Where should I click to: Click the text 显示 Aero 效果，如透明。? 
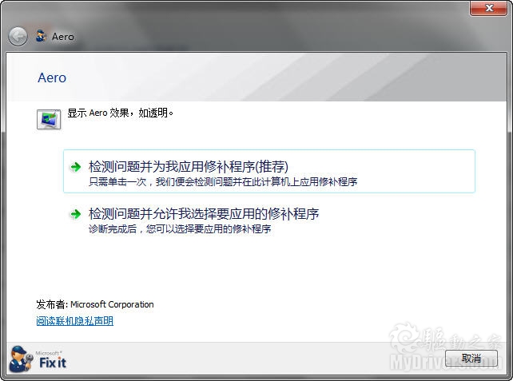pos(120,113)
